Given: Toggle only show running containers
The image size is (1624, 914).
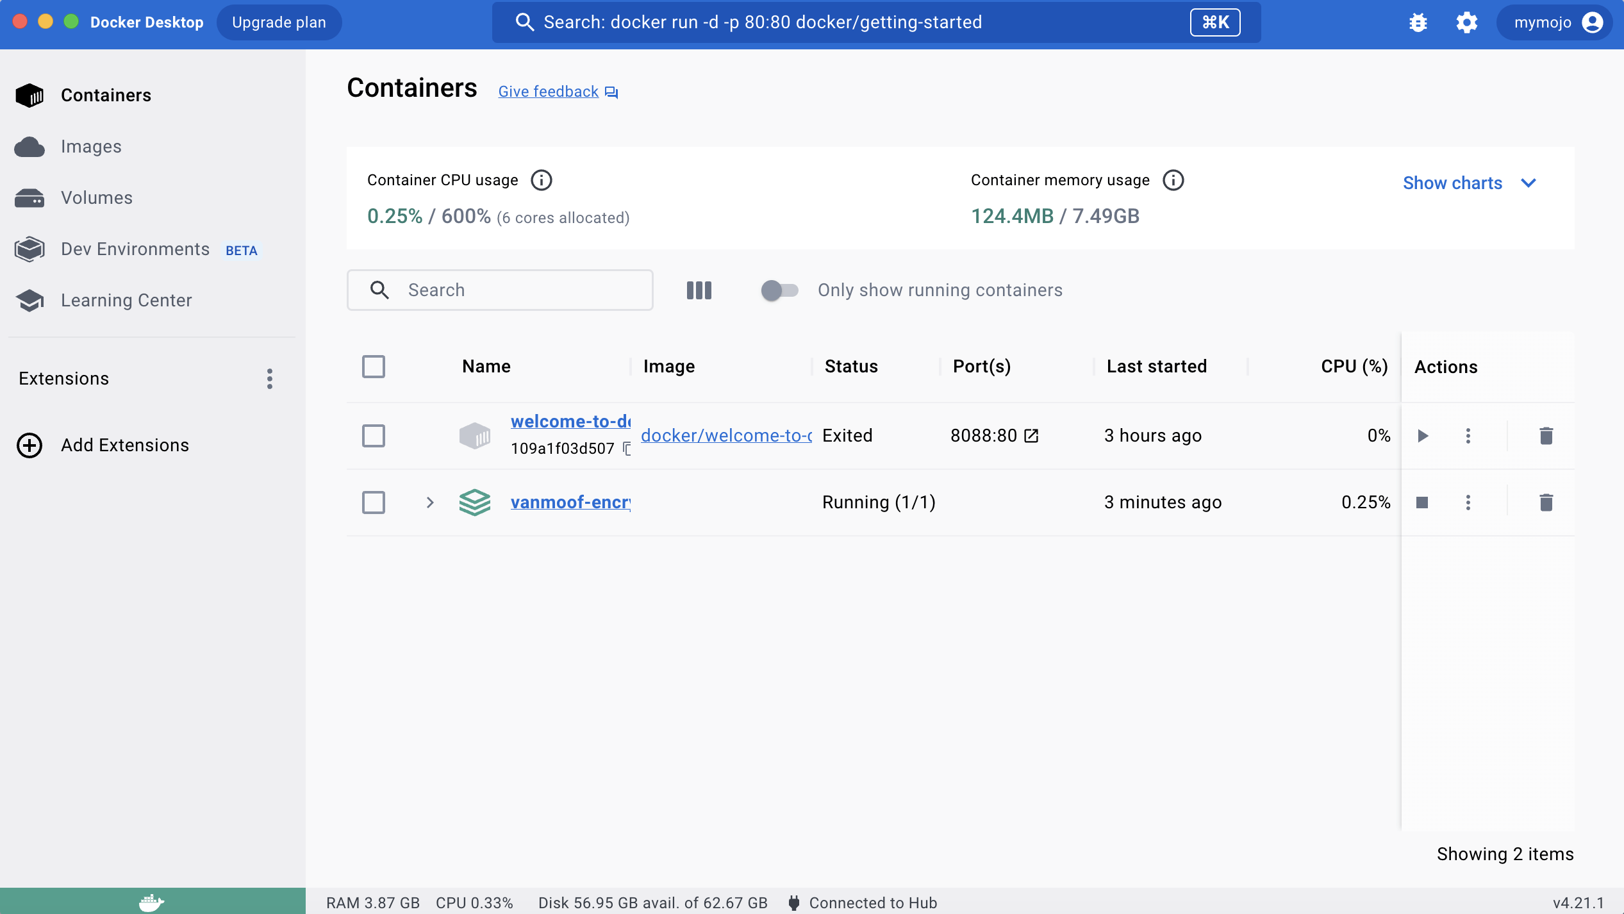Looking at the screenshot, I should tap(779, 290).
